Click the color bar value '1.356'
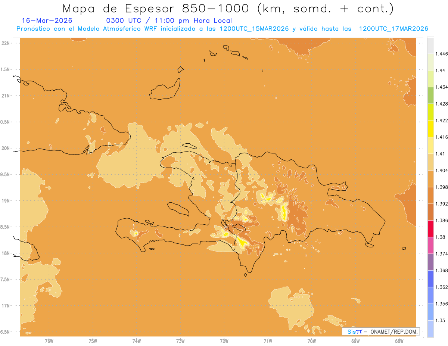448x346 pixels. click(442, 304)
